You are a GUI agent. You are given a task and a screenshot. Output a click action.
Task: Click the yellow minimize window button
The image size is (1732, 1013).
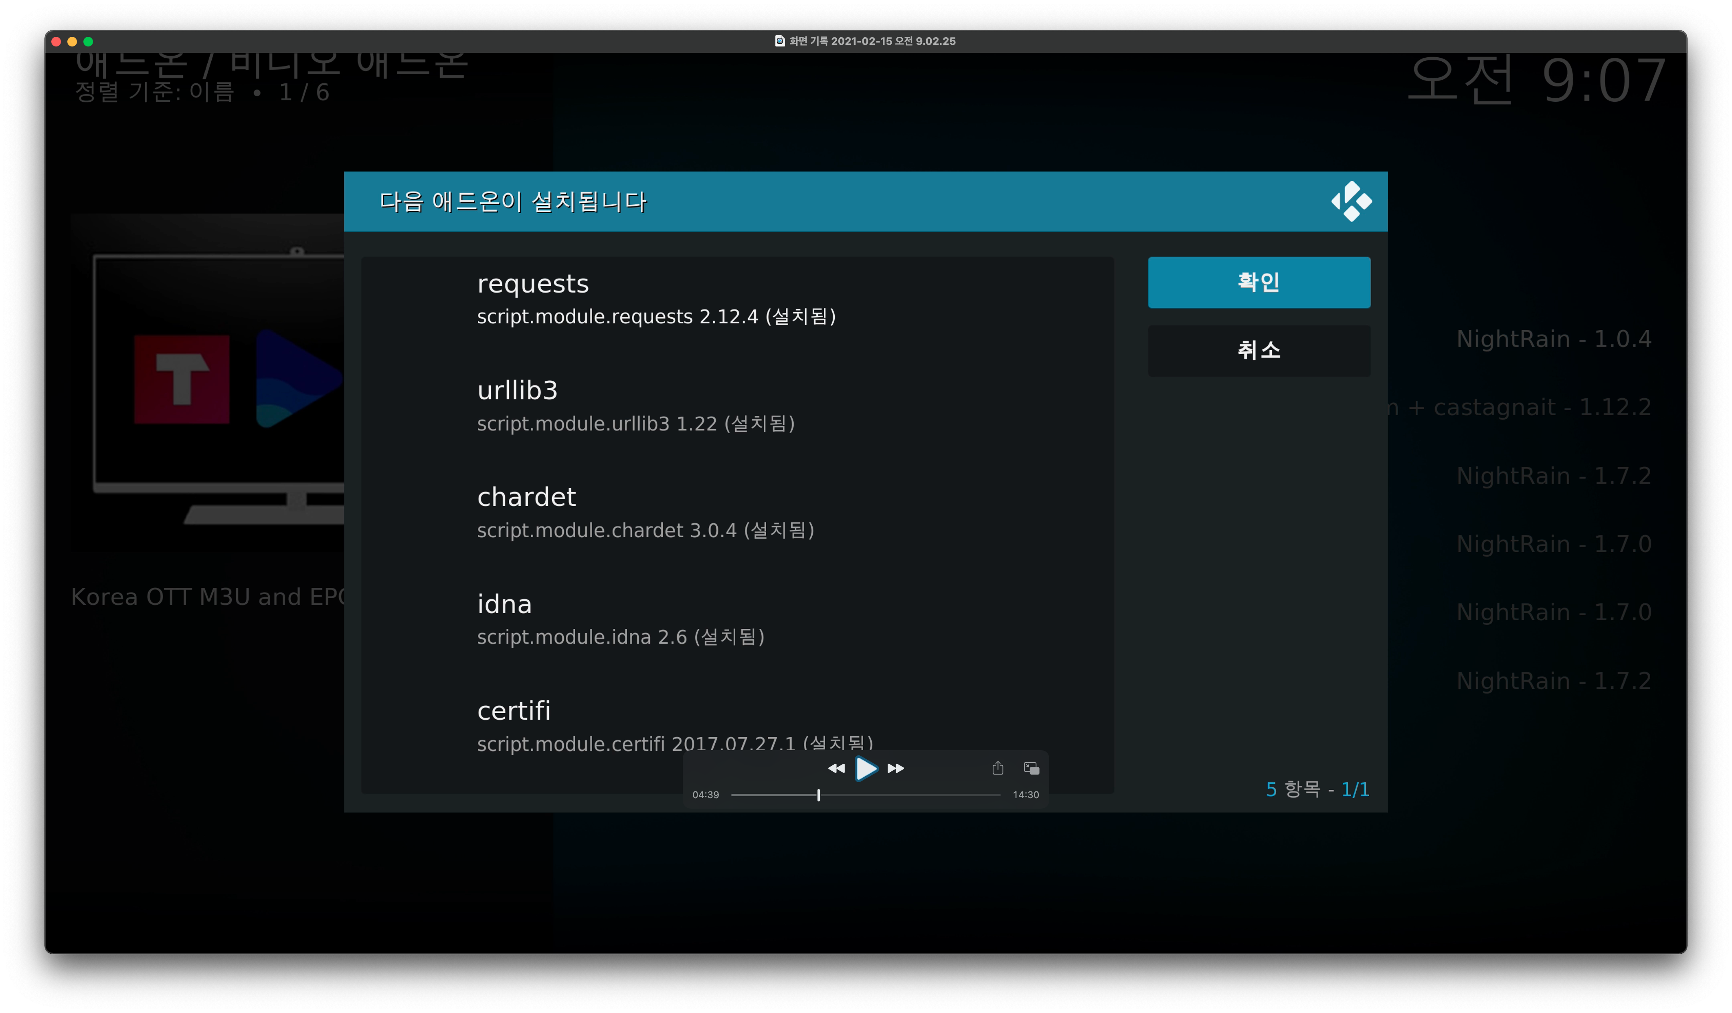72,41
